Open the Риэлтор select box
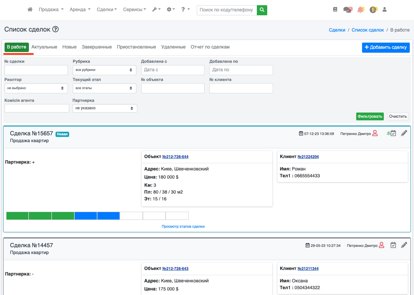Image resolution: width=414 pixels, height=295 pixels. pos(36,88)
